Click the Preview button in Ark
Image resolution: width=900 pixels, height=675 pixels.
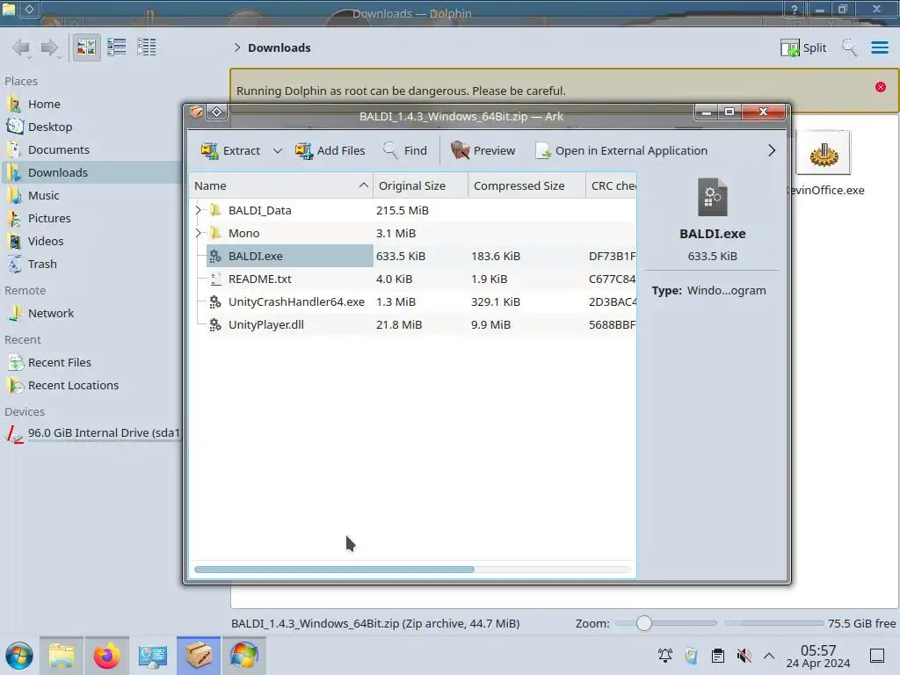pyautogui.click(x=483, y=150)
